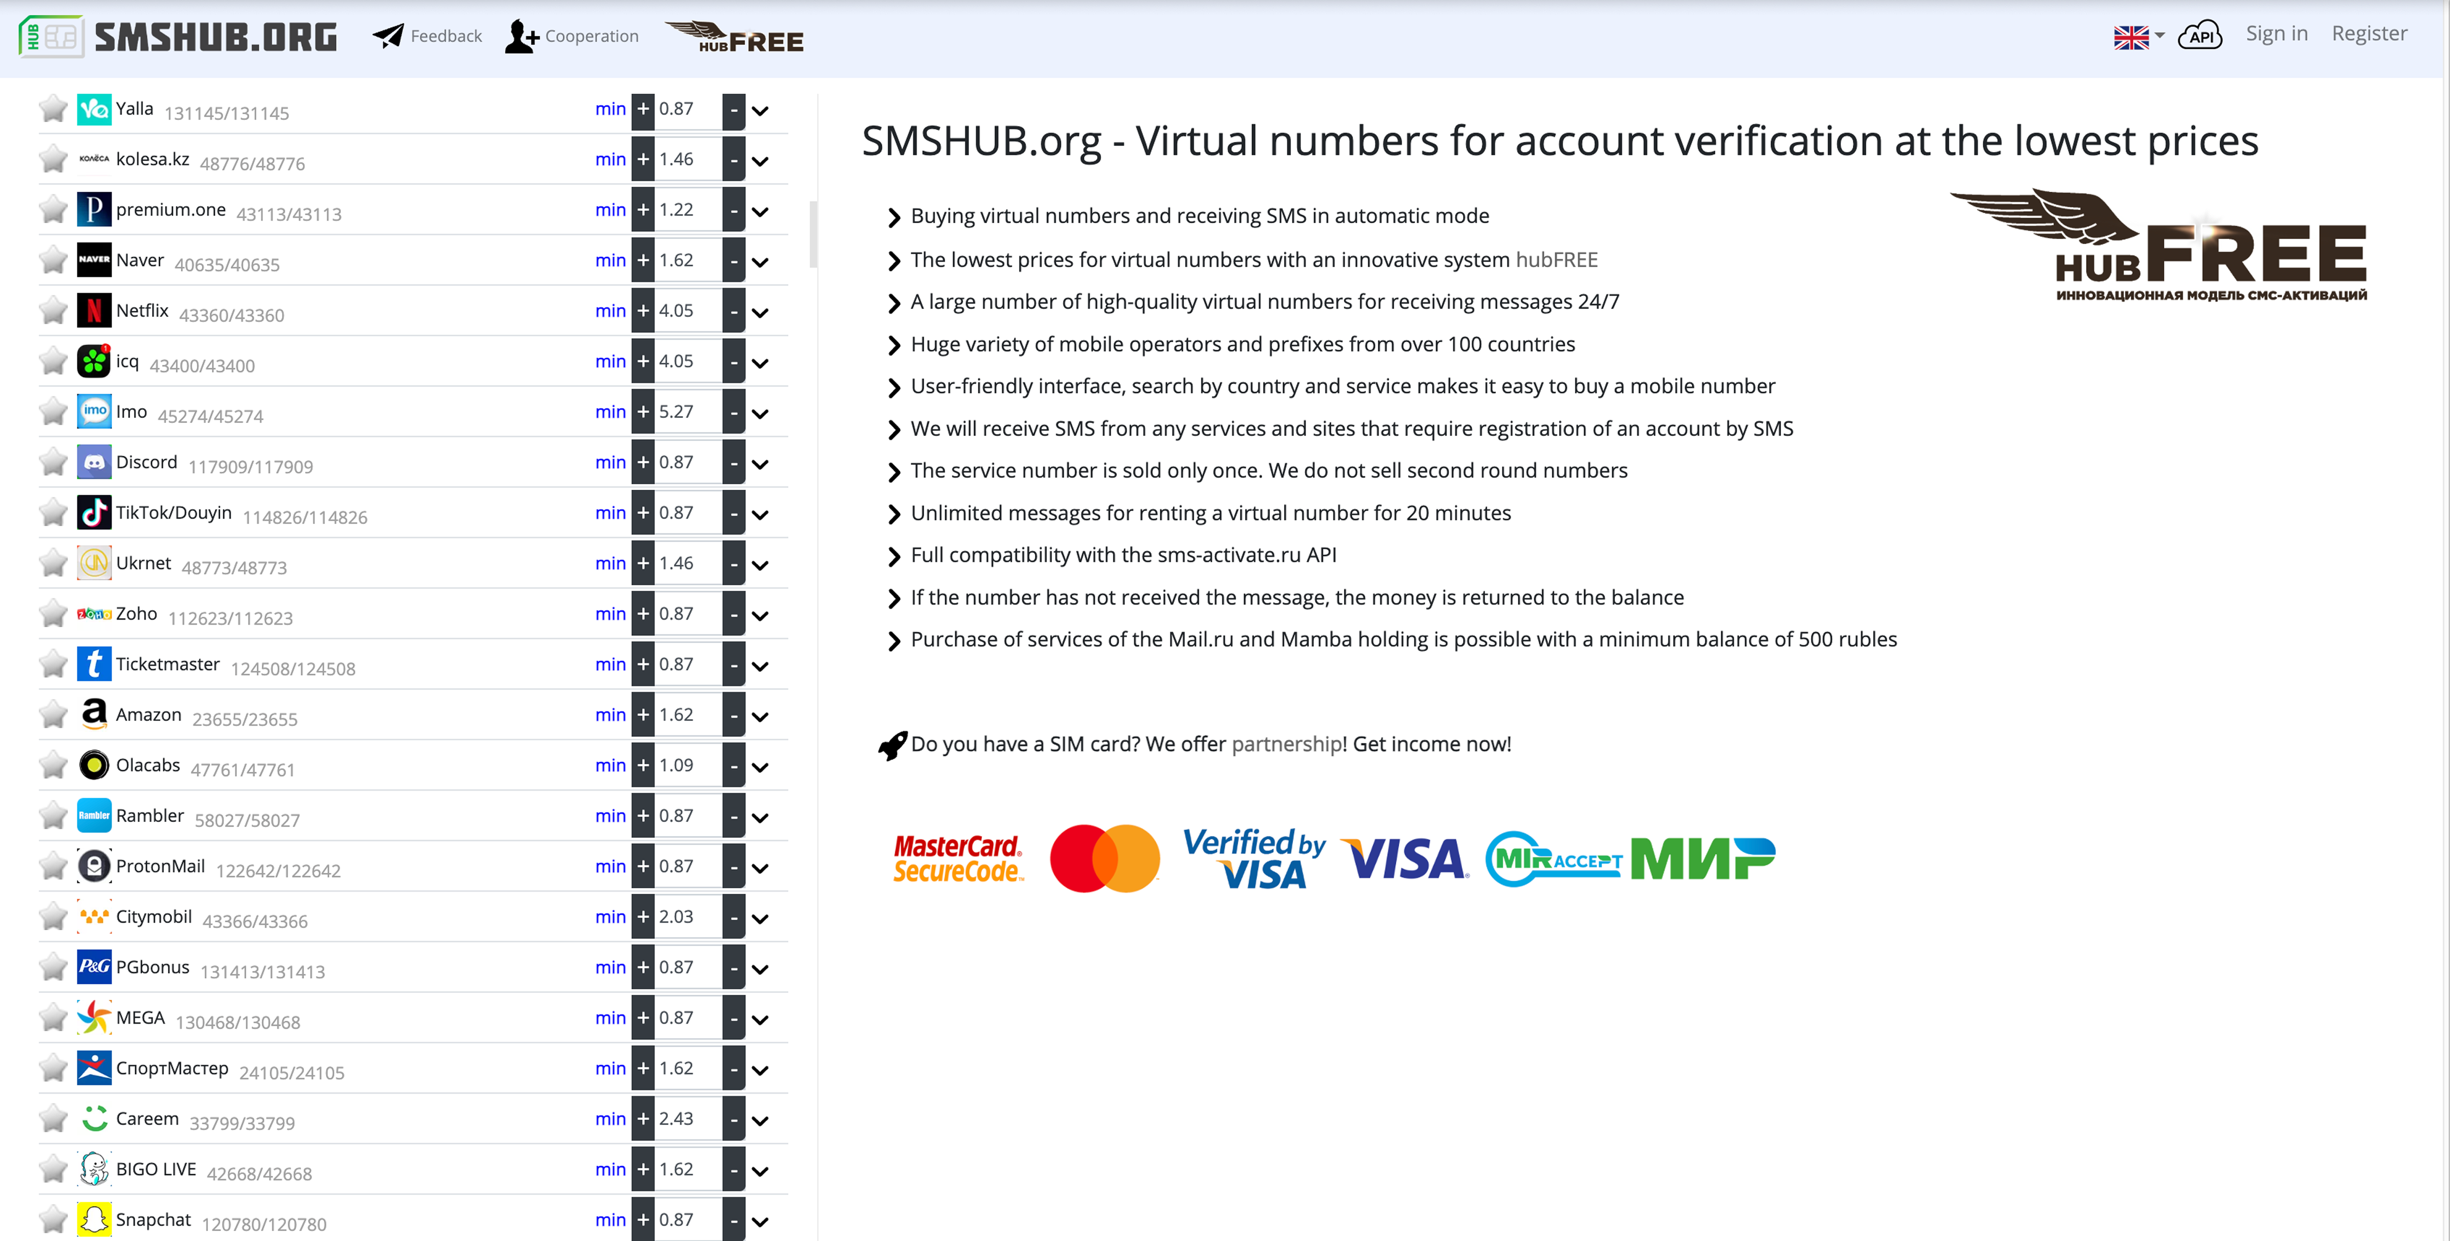Click the Amazon service icon

[94, 714]
